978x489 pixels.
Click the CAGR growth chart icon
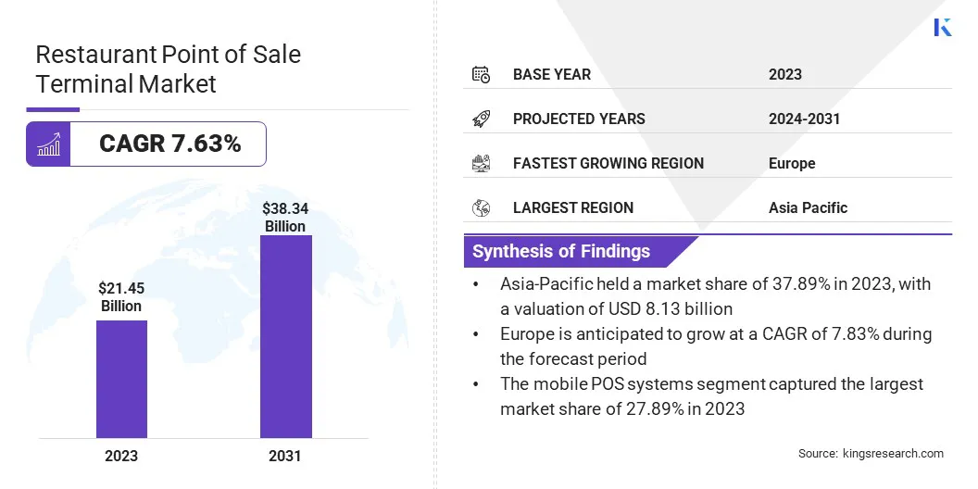pyautogui.click(x=48, y=144)
